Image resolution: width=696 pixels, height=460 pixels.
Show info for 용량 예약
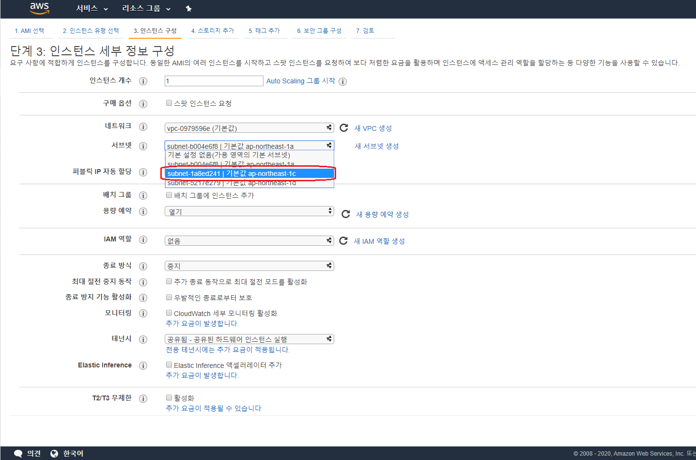point(143,211)
